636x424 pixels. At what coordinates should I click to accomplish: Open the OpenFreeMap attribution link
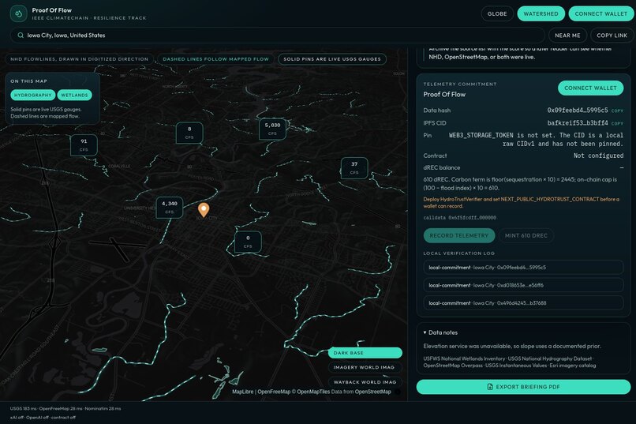click(x=274, y=392)
